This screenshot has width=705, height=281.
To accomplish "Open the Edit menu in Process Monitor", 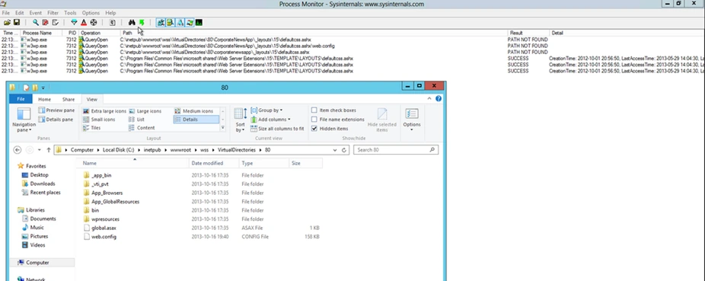I will coord(19,13).
